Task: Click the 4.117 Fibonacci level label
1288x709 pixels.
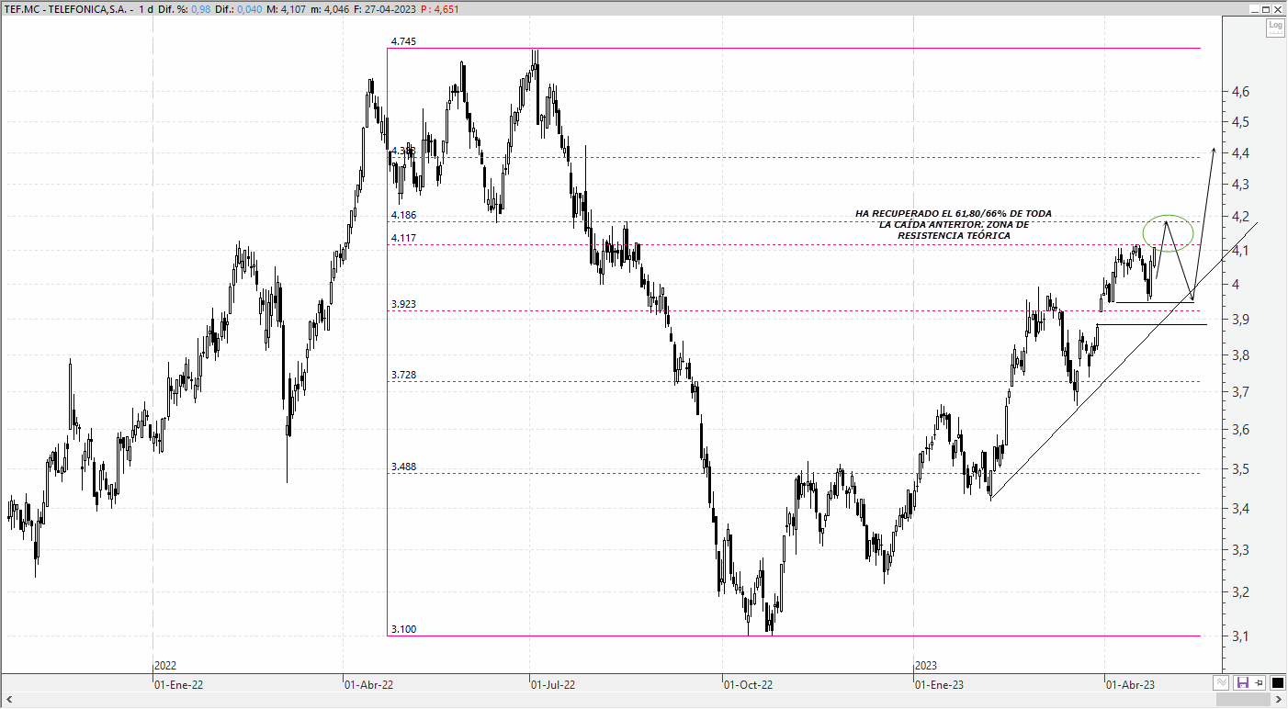Action: 403,237
